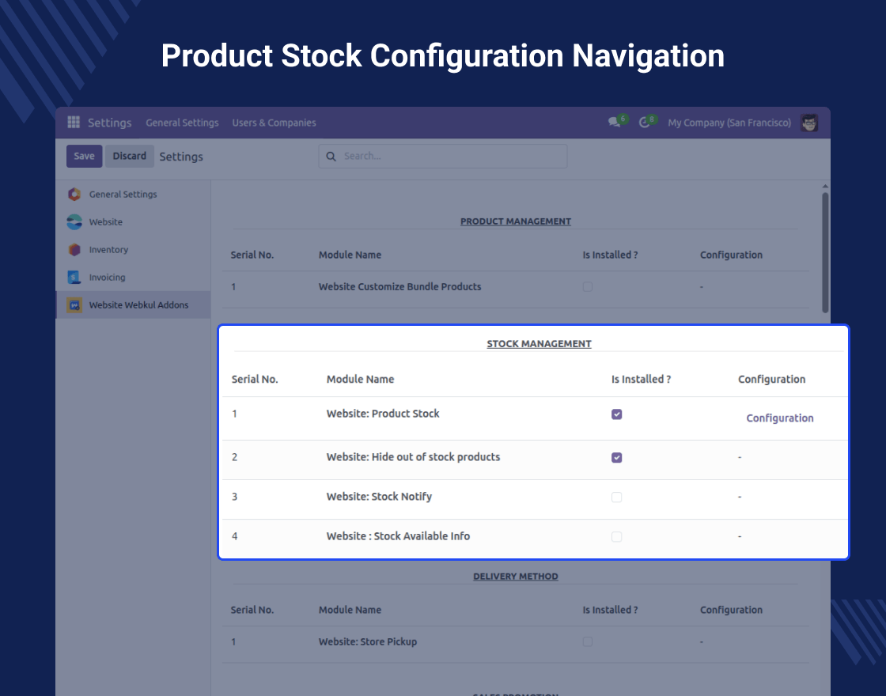Click the search magnifier icon

pos(331,157)
